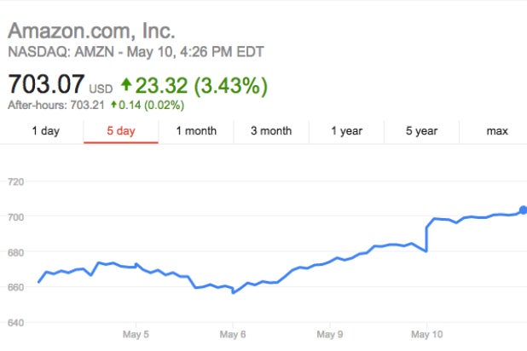Click the large green up arrow
This screenshot has height=351, width=527.
point(127,85)
